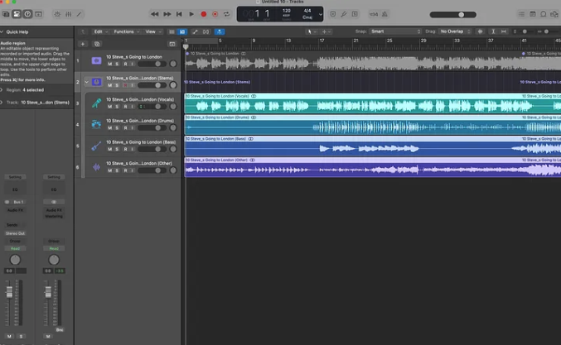Open the command-click tool menu

click(x=326, y=31)
